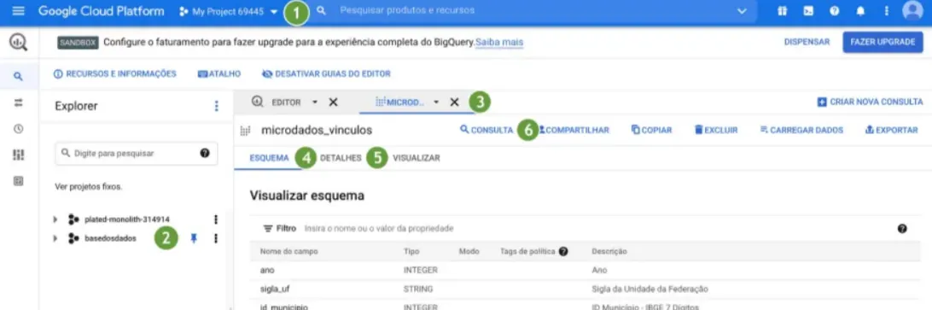932x310 pixels.
Task: Click the gift icon in top bar
Action: pos(782,11)
